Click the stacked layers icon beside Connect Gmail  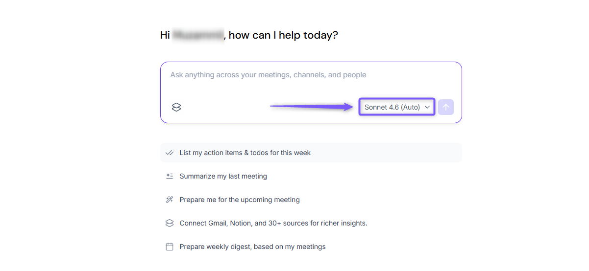(x=170, y=223)
